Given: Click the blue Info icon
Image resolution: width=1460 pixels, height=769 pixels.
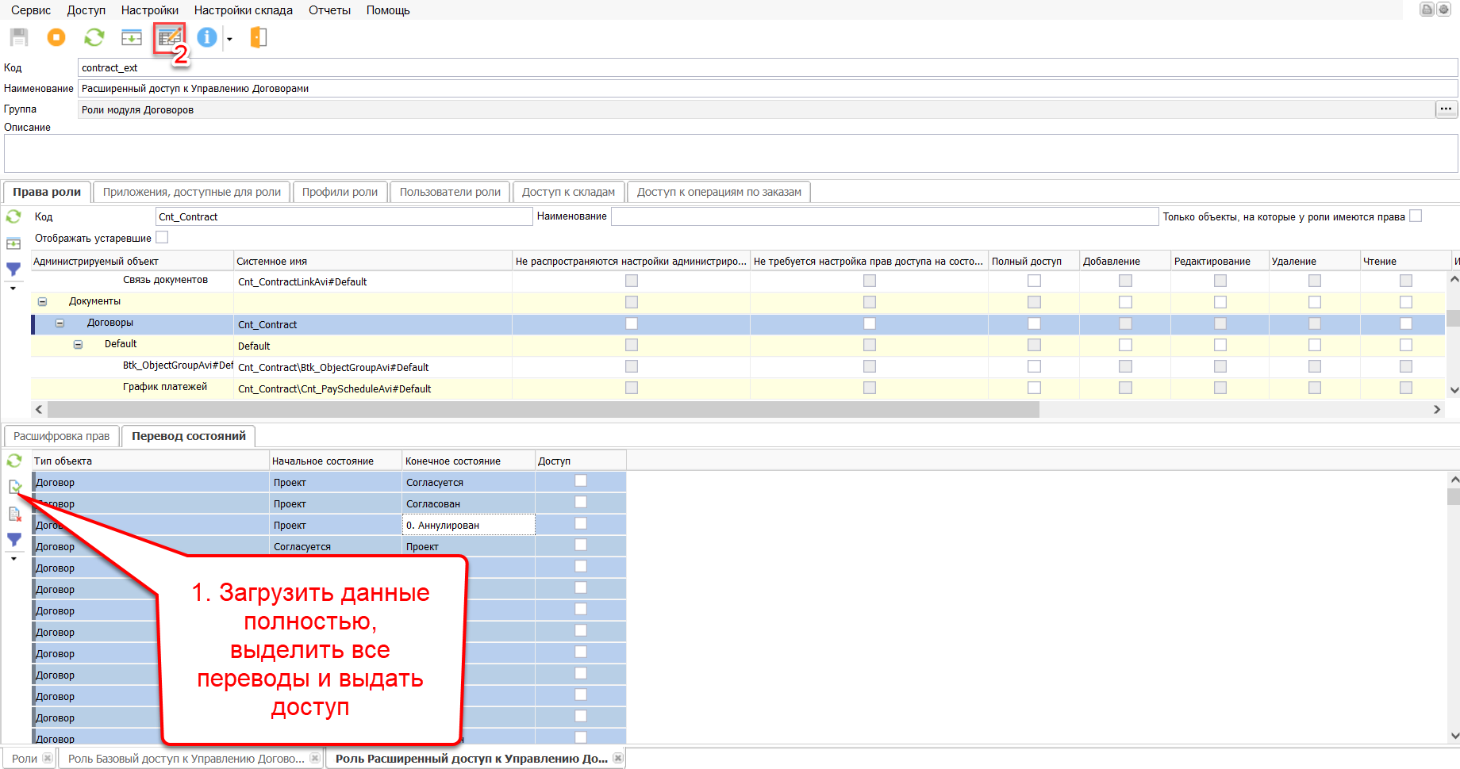Looking at the screenshot, I should click(x=206, y=37).
